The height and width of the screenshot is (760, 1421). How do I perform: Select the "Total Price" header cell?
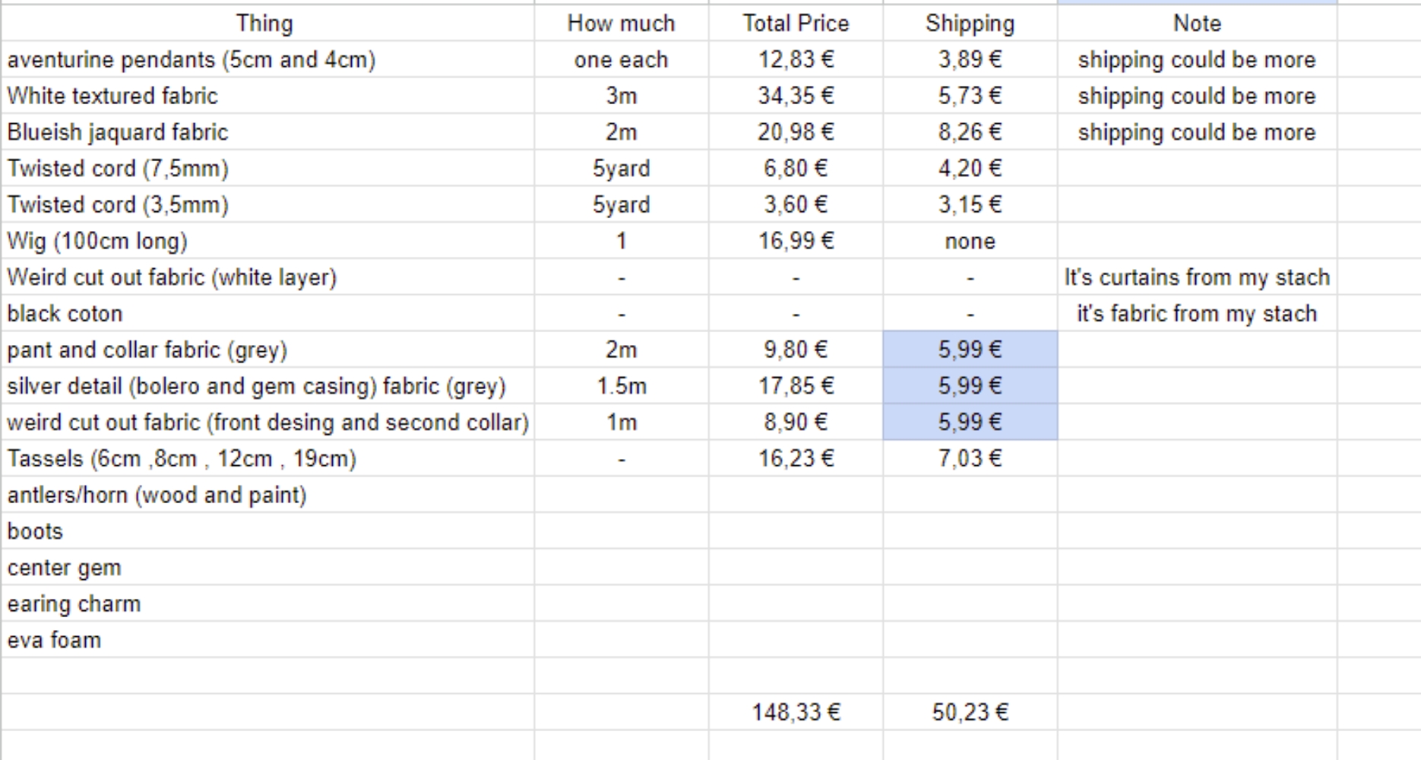(x=796, y=24)
